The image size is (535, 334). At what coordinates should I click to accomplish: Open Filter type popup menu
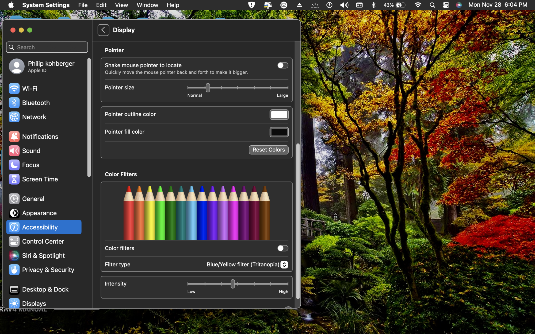284,265
